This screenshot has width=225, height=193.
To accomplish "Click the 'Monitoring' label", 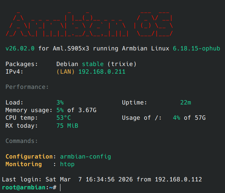I will 24,164.
